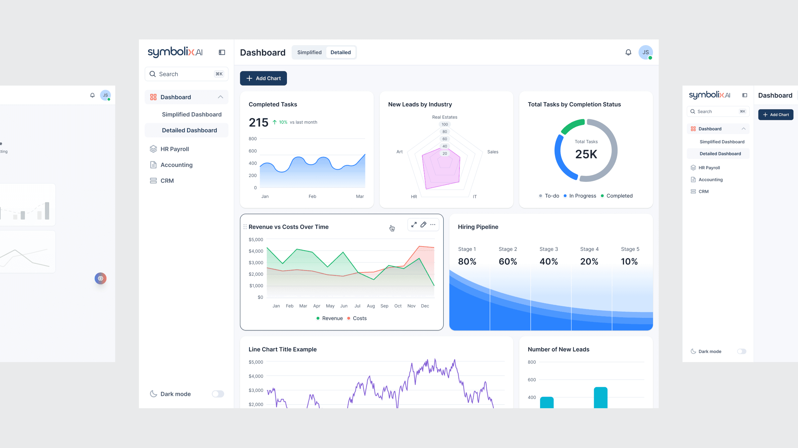
Task: Click the Add Chart button
Action: 263,78
